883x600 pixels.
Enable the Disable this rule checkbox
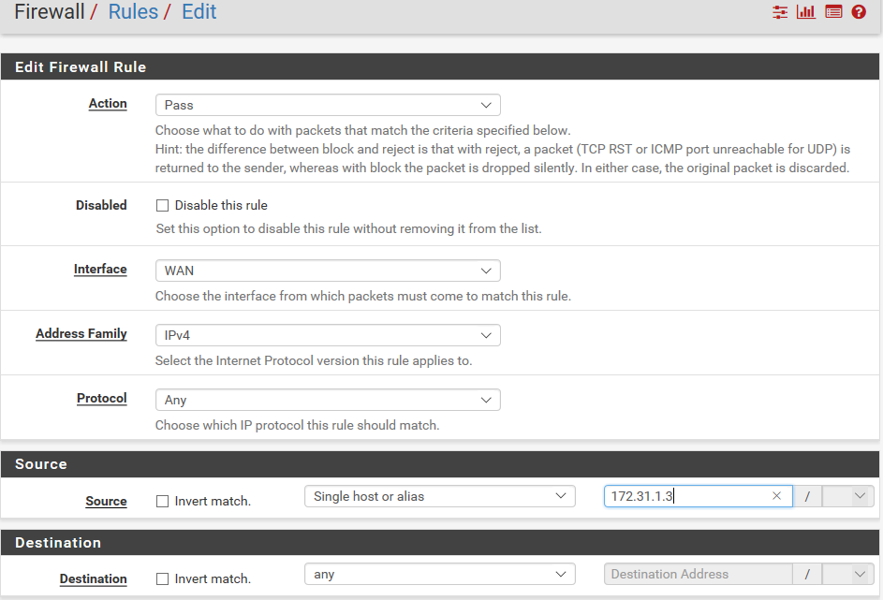click(x=162, y=205)
